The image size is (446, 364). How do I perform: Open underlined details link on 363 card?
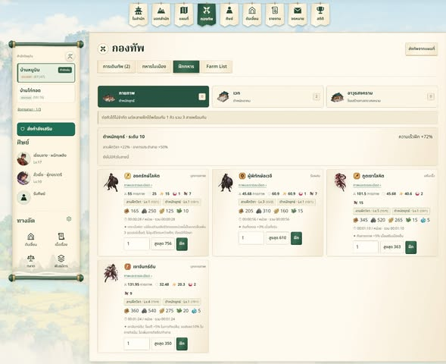tap(367, 185)
